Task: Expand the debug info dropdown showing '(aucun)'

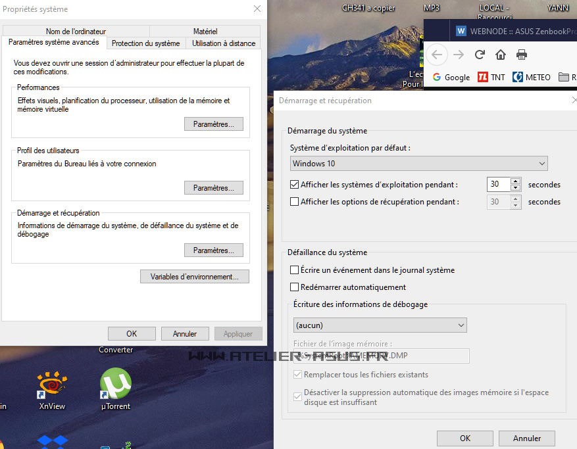Action: pyautogui.click(x=380, y=325)
